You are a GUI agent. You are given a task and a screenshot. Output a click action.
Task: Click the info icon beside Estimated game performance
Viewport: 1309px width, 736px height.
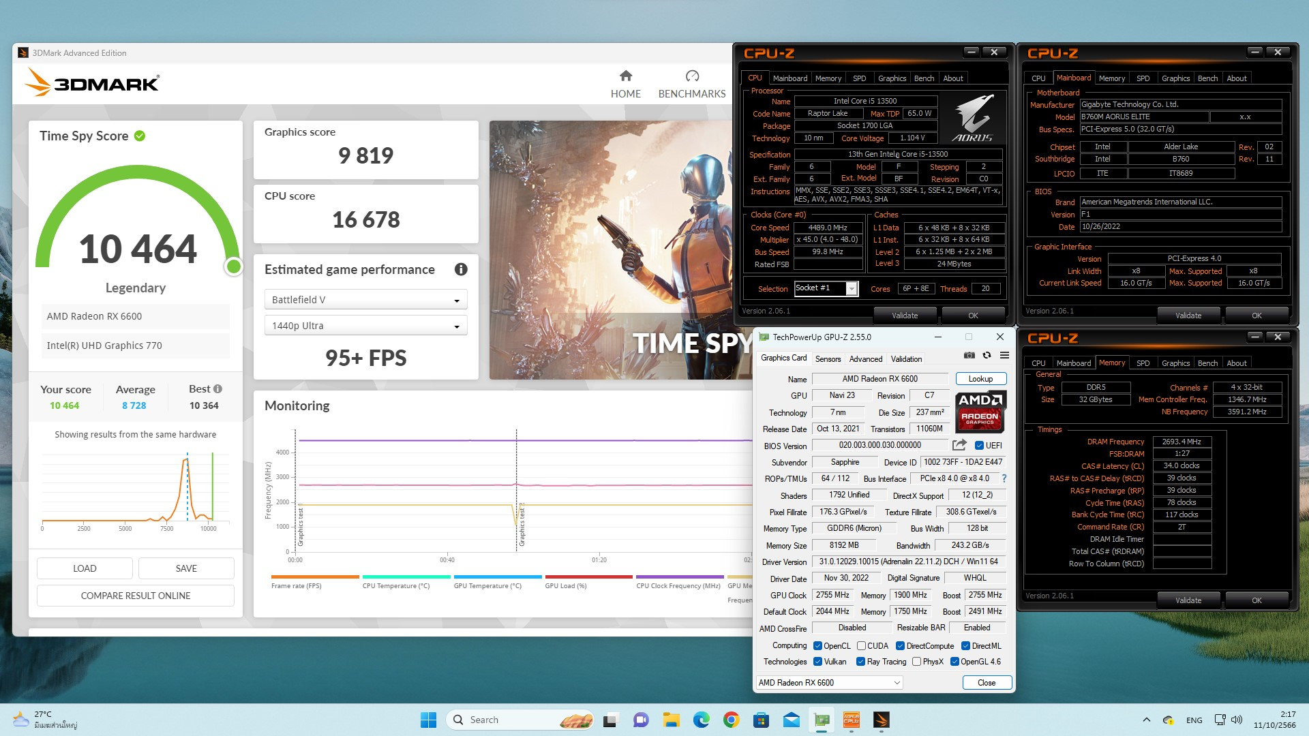[x=461, y=269]
